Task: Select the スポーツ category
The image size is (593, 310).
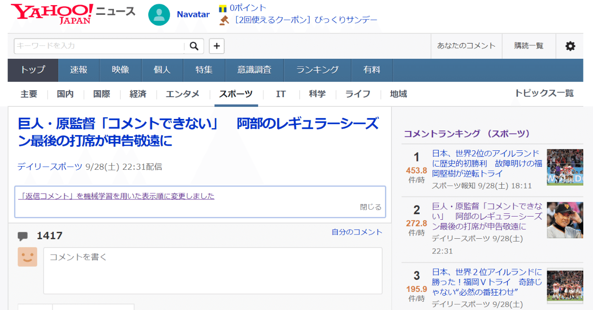Action: 236,94
